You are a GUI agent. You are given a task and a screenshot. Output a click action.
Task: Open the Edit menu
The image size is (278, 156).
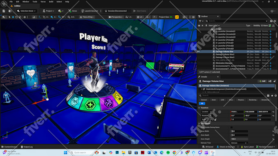pos(18,2)
